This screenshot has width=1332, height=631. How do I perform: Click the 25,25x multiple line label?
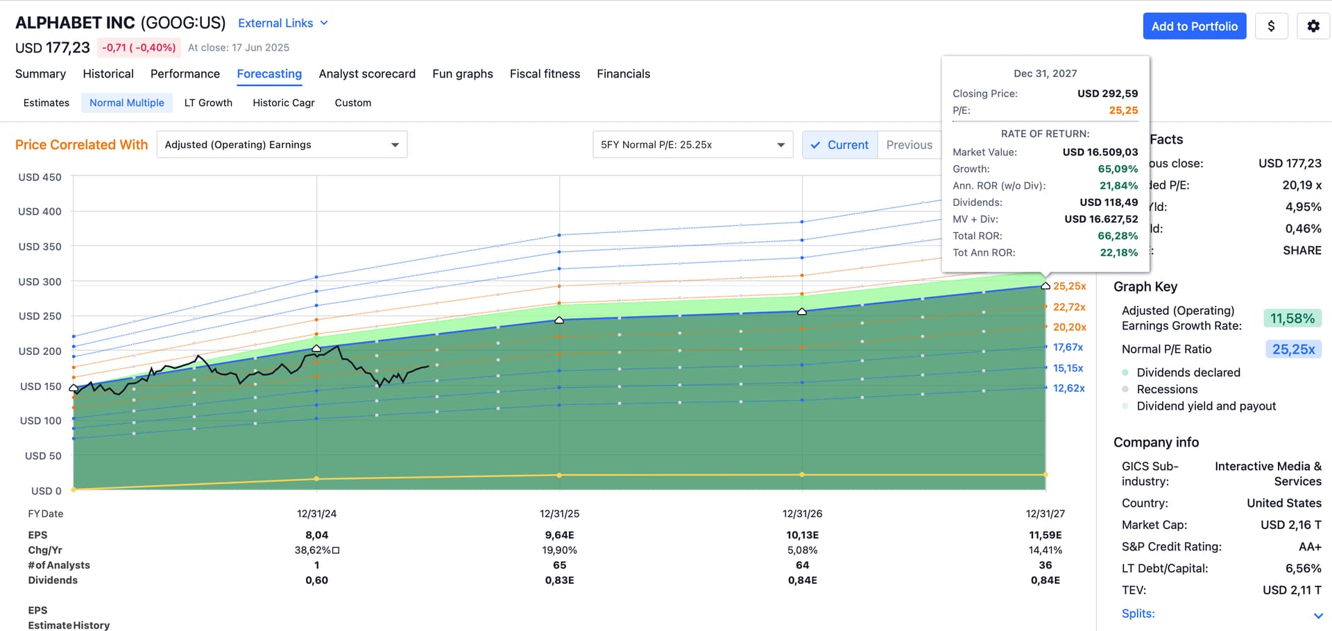click(x=1070, y=286)
